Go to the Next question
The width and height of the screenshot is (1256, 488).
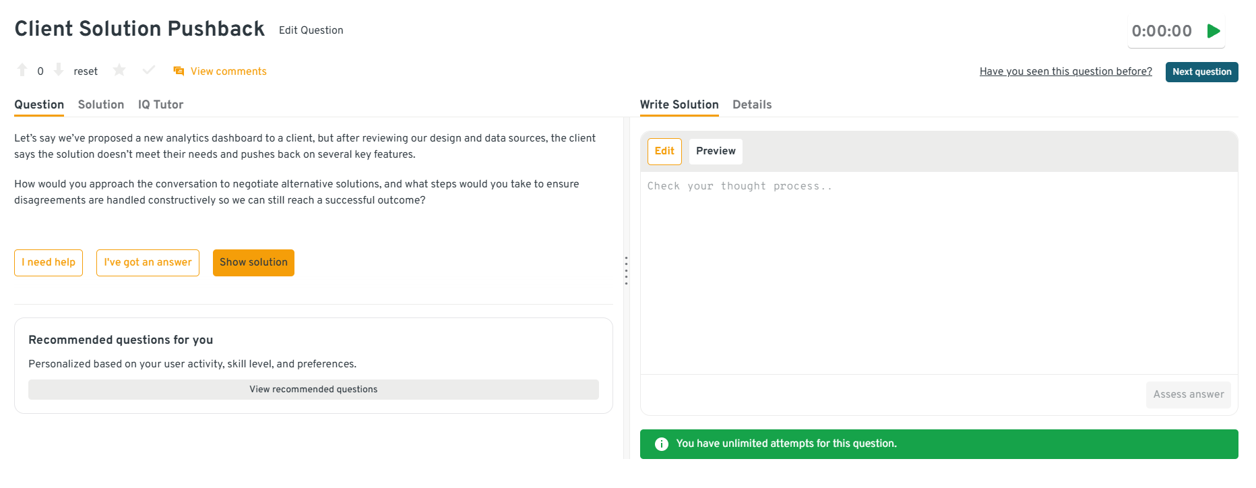click(x=1201, y=72)
